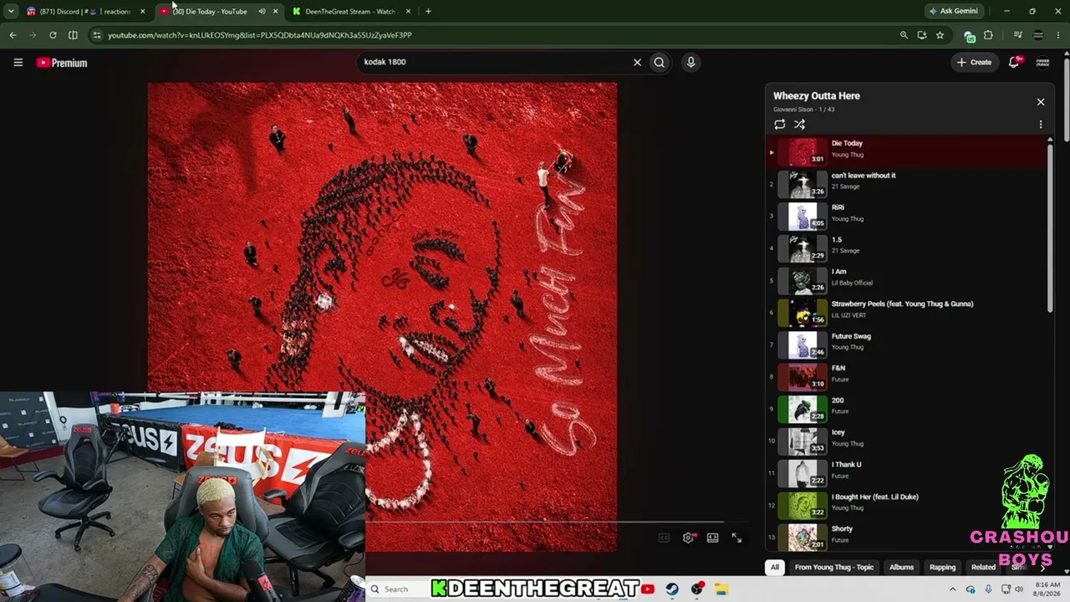Image resolution: width=1070 pixels, height=602 pixels.
Task: Open the tab search dropdown
Action: [11, 11]
